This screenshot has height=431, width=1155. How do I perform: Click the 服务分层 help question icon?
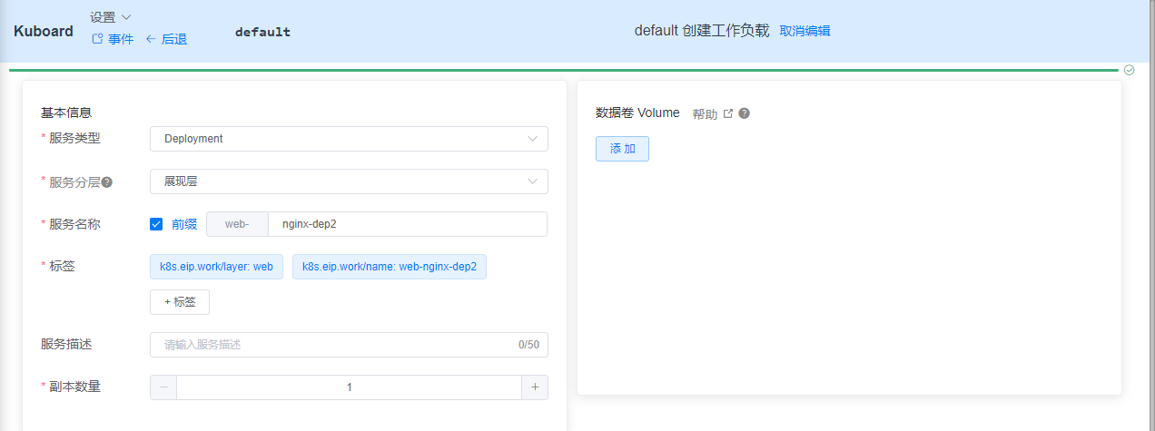107,182
